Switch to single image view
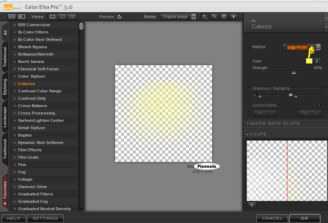The height and width of the screenshot is (223, 328). (52, 17)
